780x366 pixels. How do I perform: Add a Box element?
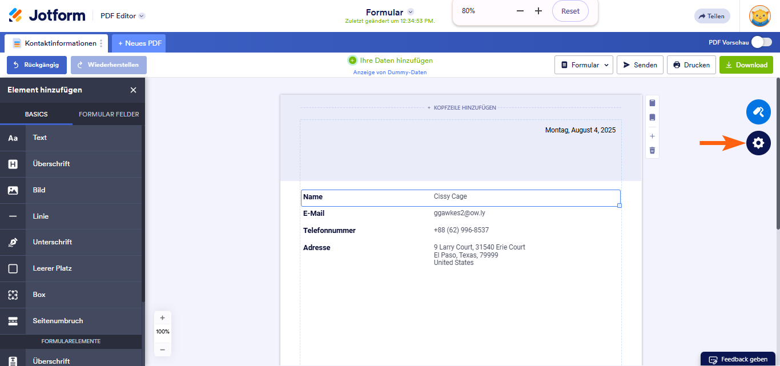click(x=71, y=295)
